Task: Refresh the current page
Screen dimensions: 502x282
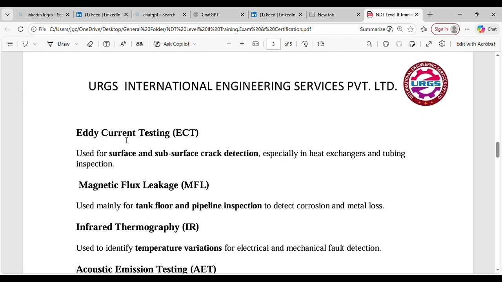Action: click(20, 29)
